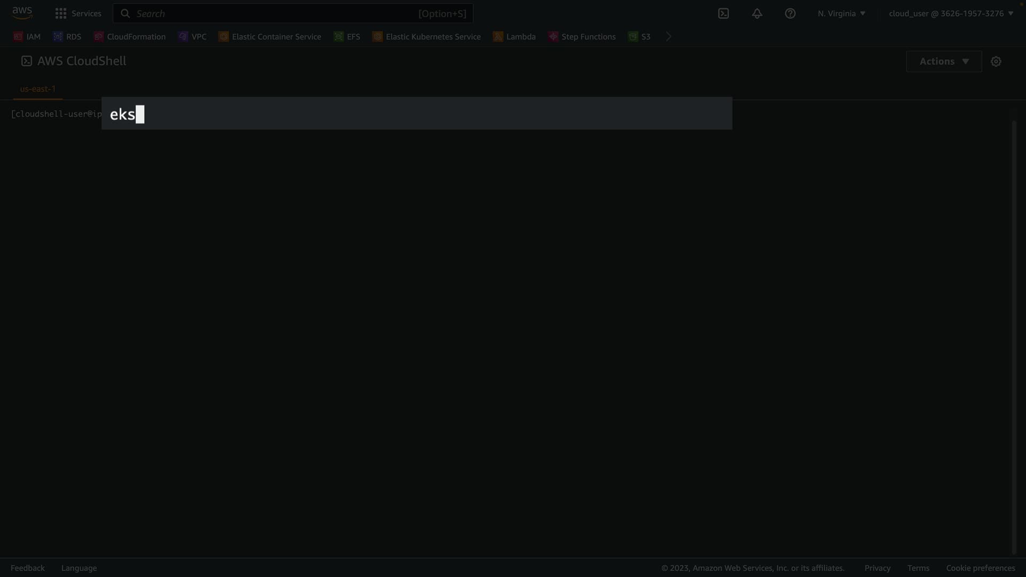Open the notifications bell
The height and width of the screenshot is (577, 1026).
coord(757,13)
